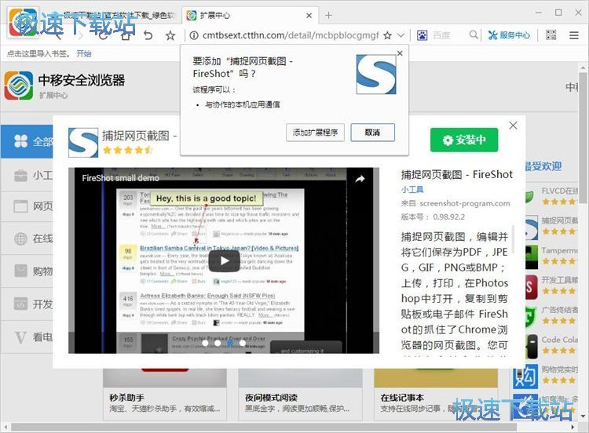Click 取消 in the add-extension prompt
The image size is (589, 433).
(372, 133)
